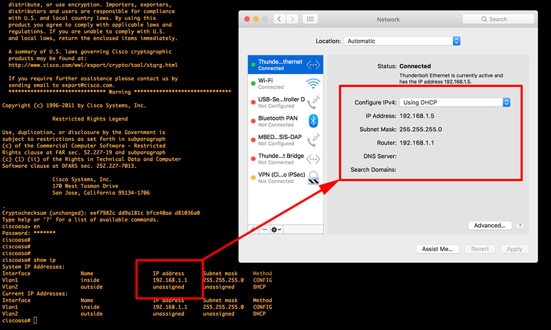Click the USB-Se...troller D phone icon
The width and height of the screenshot is (551, 330).
coord(313,102)
